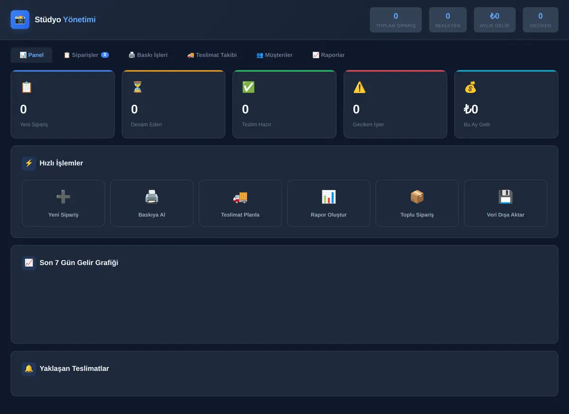Screen dimensions: 569x414
Task: Click the floppy disk icon above Veri Dışa Aktar
Action: pos(505,197)
